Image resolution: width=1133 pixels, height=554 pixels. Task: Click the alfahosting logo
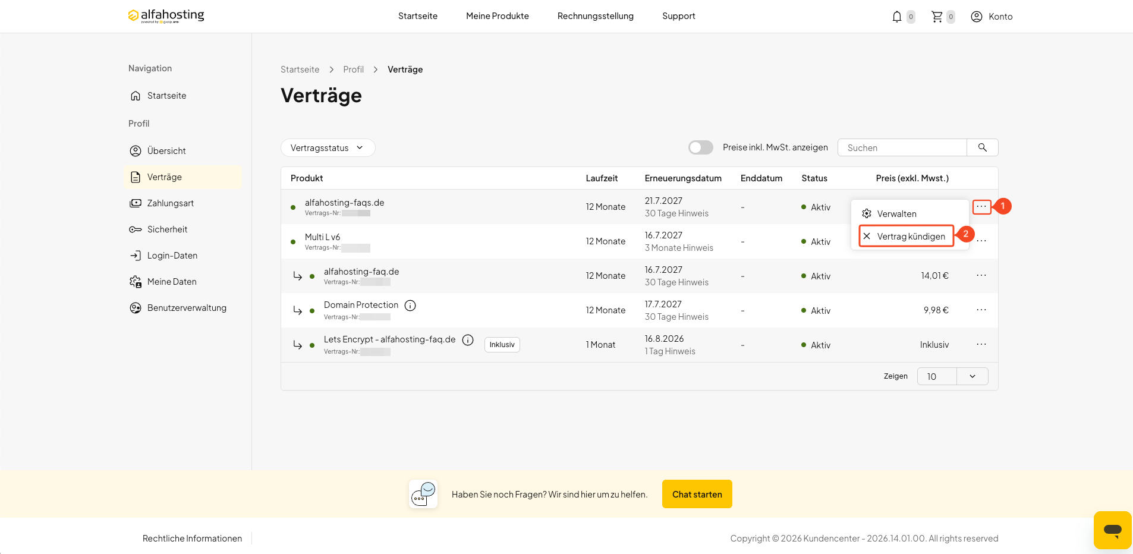166,16
